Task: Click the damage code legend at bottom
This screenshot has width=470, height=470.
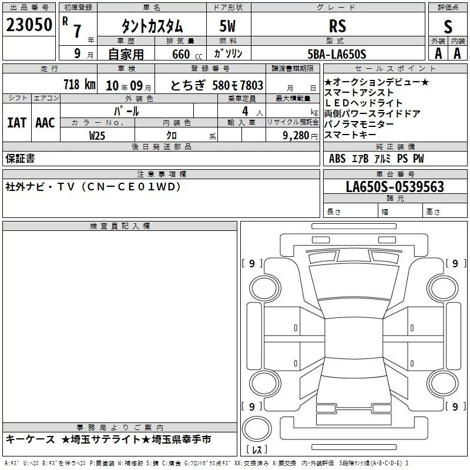Action: click(207, 463)
